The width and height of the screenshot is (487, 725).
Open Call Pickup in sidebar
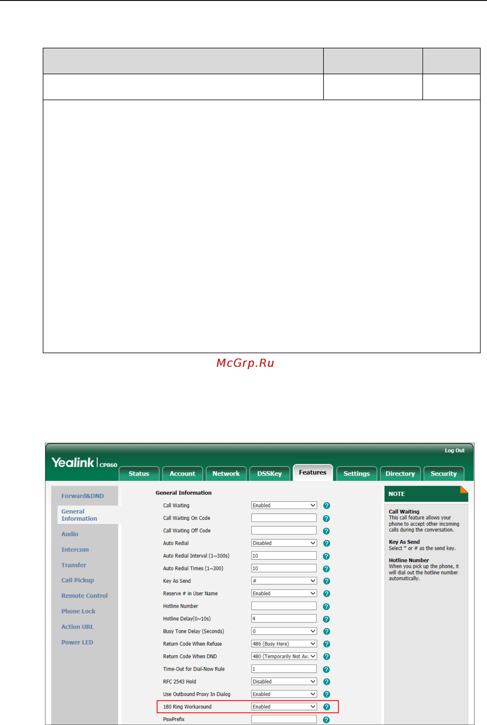click(x=78, y=581)
